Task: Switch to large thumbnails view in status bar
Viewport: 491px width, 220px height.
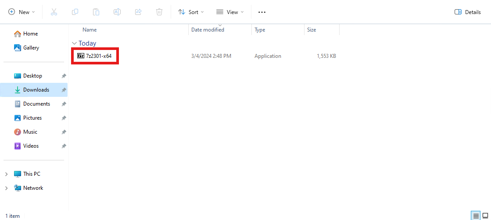Action: [485, 216]
